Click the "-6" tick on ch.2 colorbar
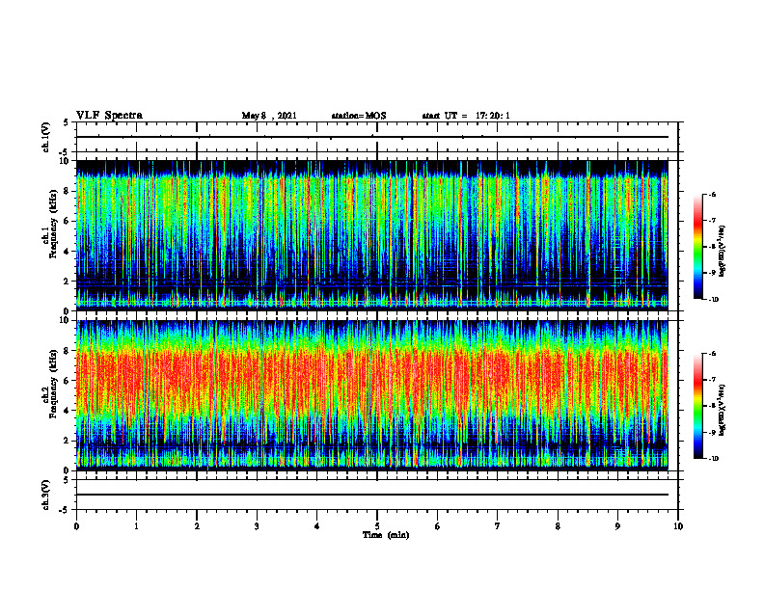 pos(712,354)
